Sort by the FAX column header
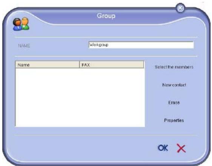212x166 pixels. (x=112, y=65)
